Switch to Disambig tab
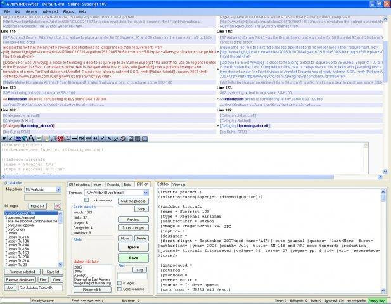 coord(113,185)
